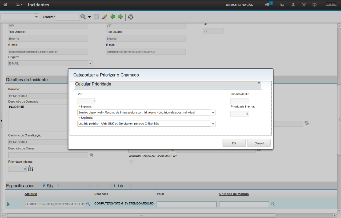Image resolution: width=341 pixels, height=218 pixels.
Task: Click the help question mark icon
Action: pos(314,5)
